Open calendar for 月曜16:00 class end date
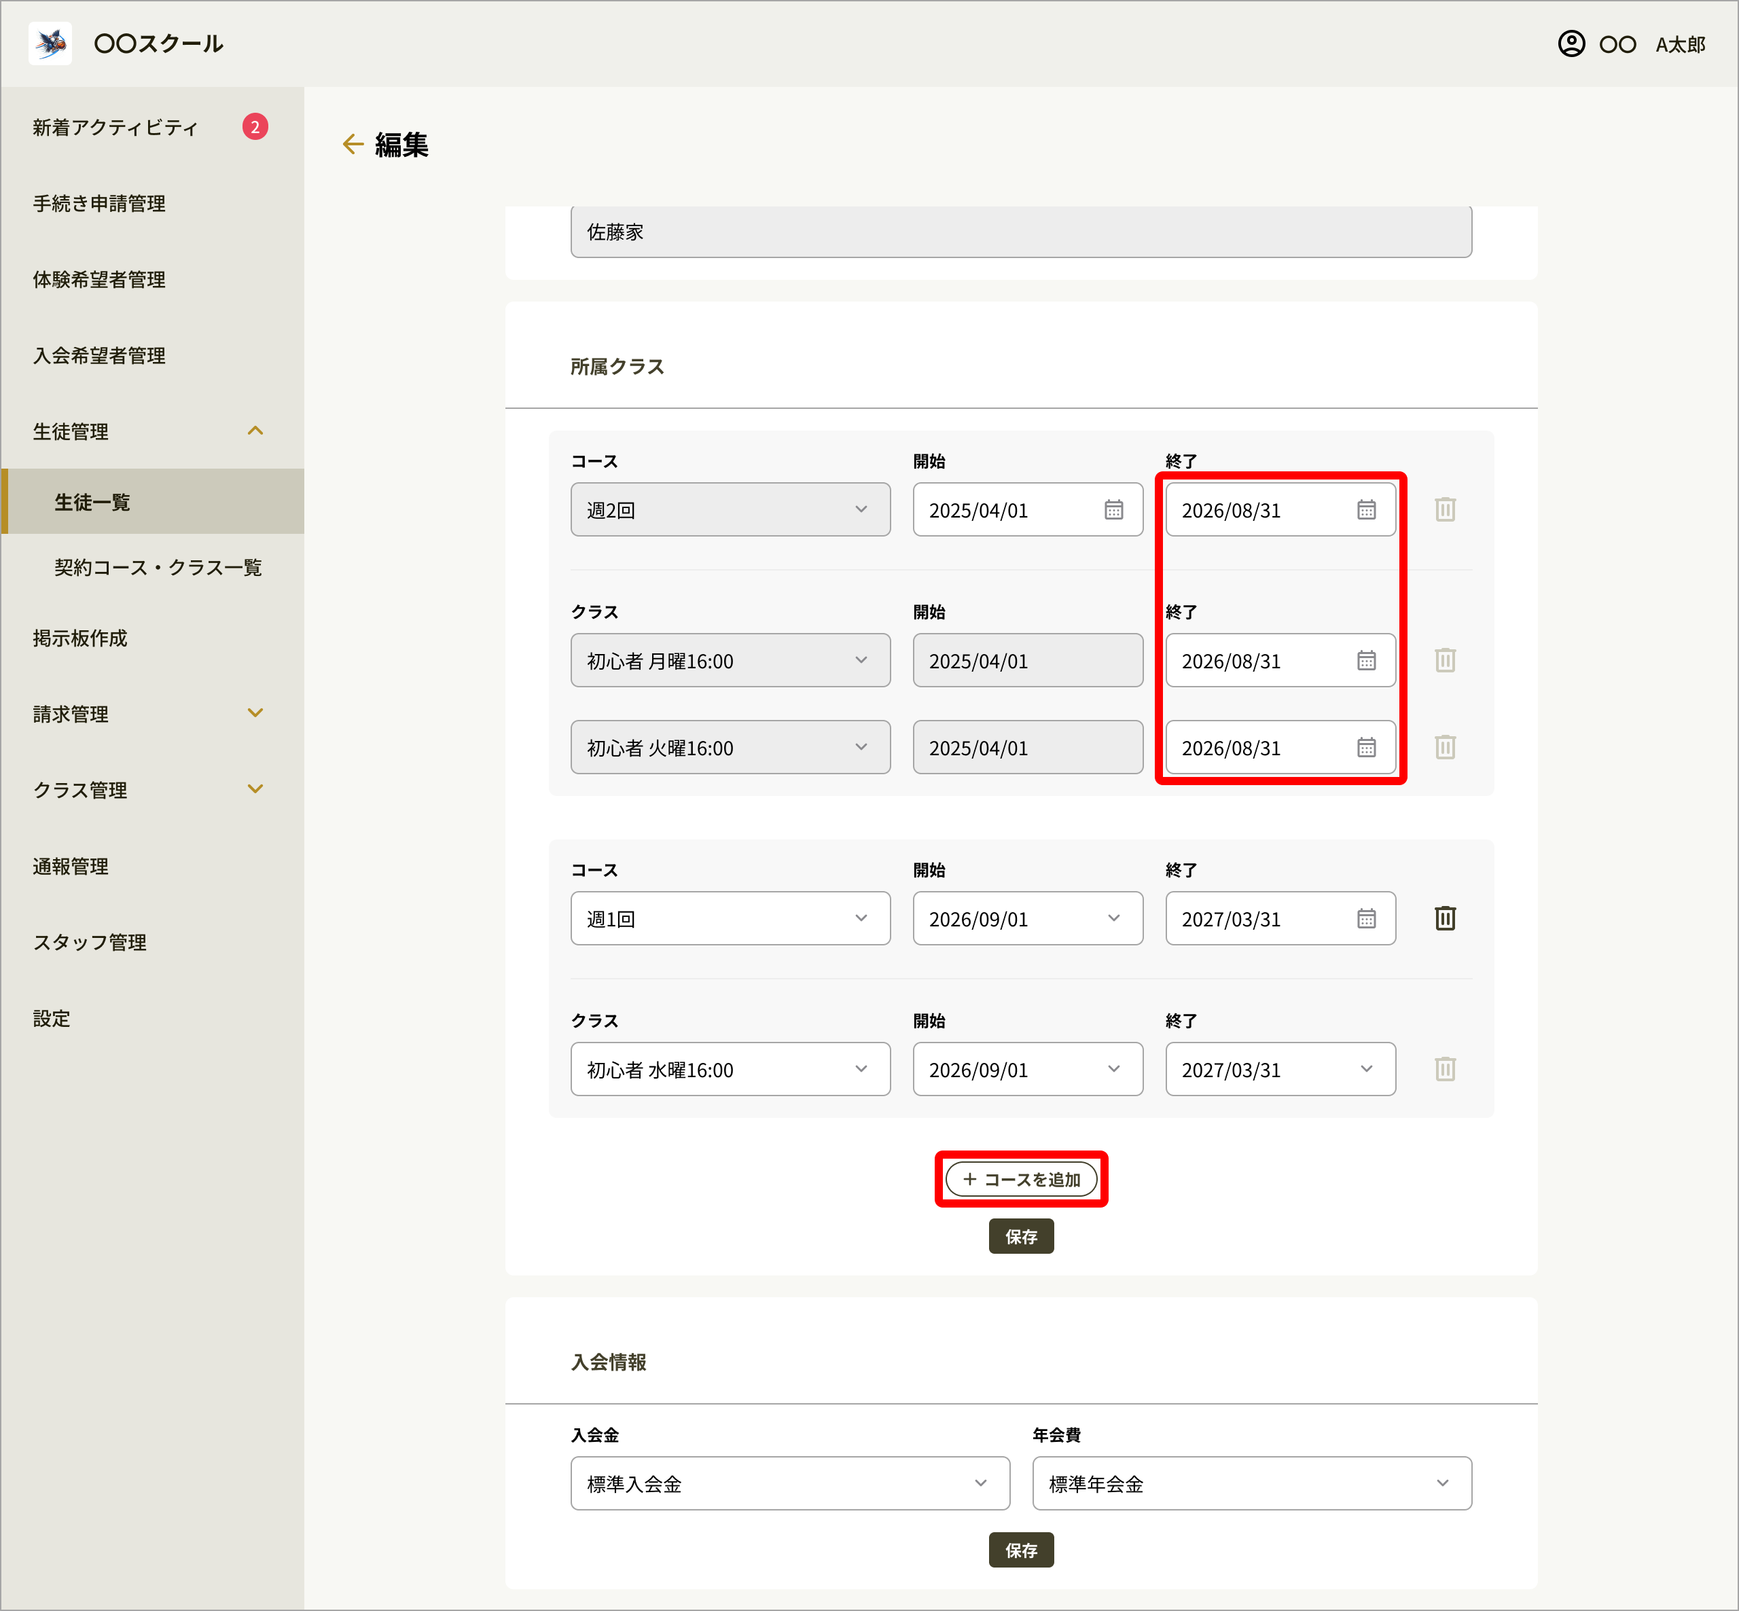 coord(1366,661)
